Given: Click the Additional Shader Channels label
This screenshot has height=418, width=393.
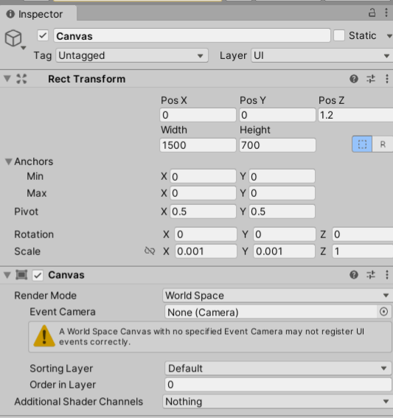Looking at the screenshot, I should 79,402.
